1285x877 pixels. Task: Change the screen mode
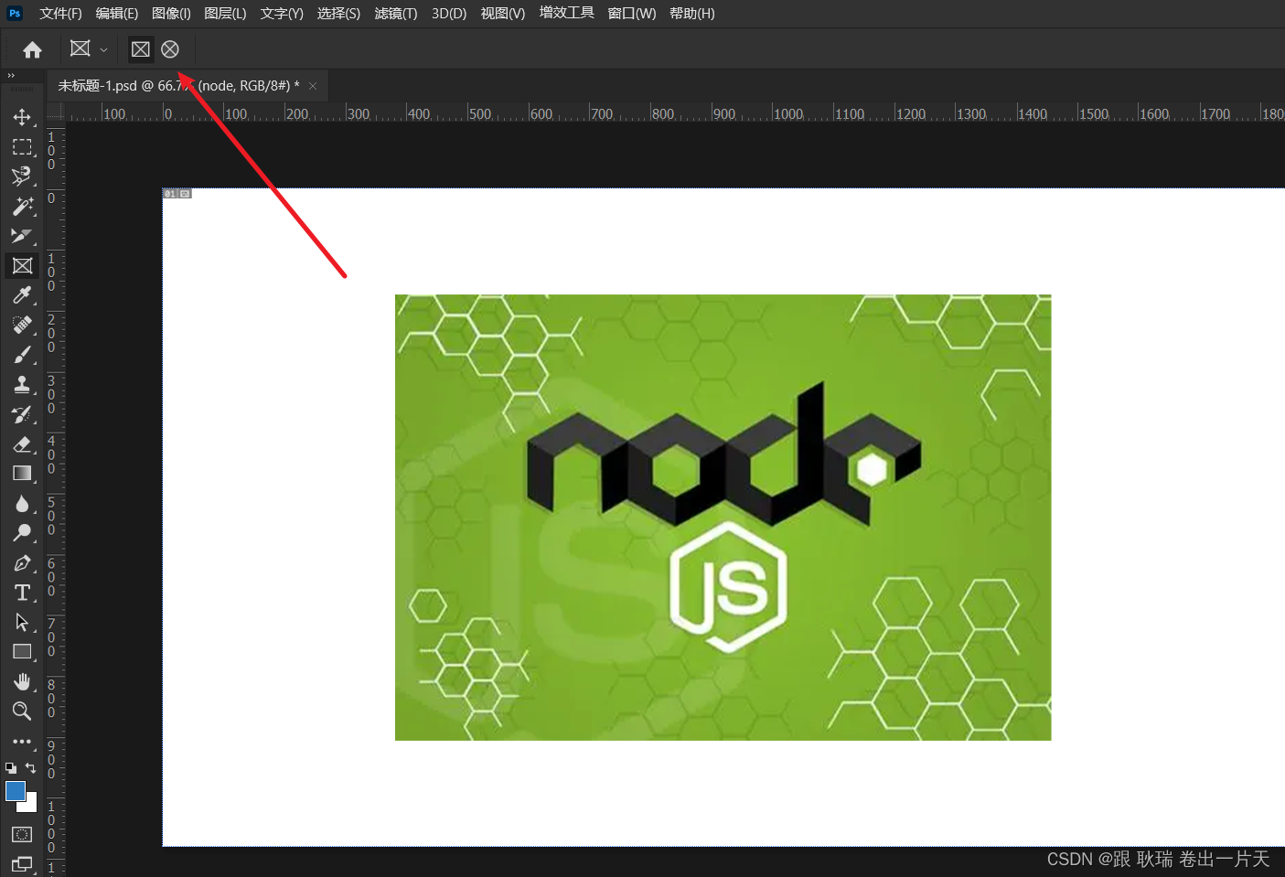coord(22,863)
